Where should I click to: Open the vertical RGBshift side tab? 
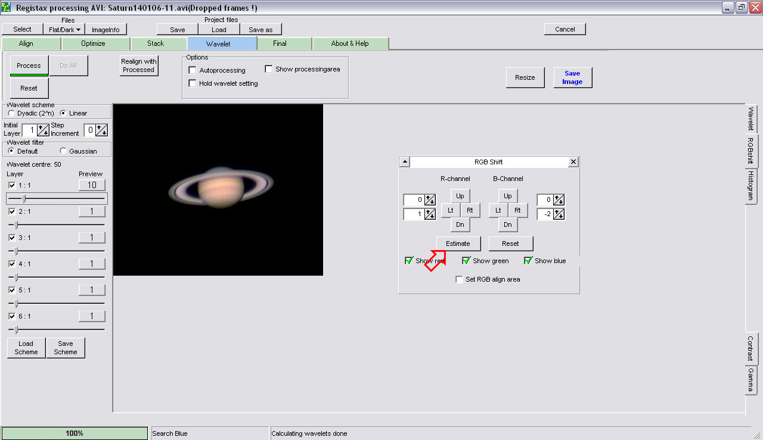751,151
